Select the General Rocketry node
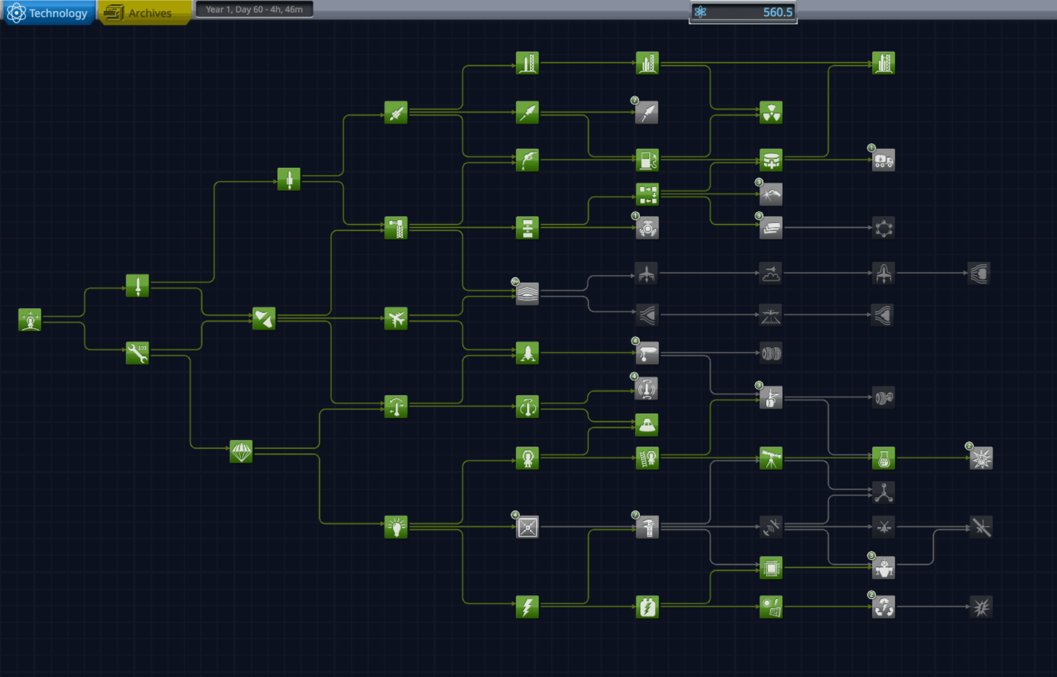The width and height of the screenshot is (1057, 677). [x=289, y=179]
